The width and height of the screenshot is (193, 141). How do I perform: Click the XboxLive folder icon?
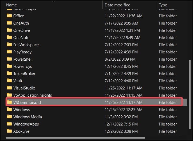tap(9, 131)
